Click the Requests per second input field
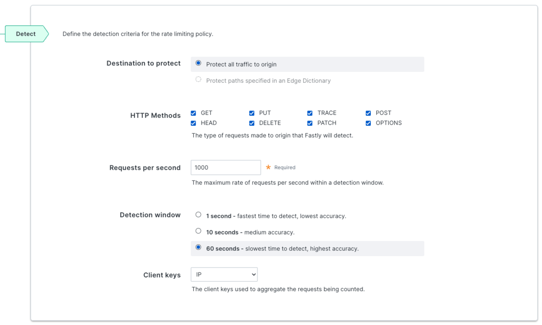542x325 pixels. 226,167
